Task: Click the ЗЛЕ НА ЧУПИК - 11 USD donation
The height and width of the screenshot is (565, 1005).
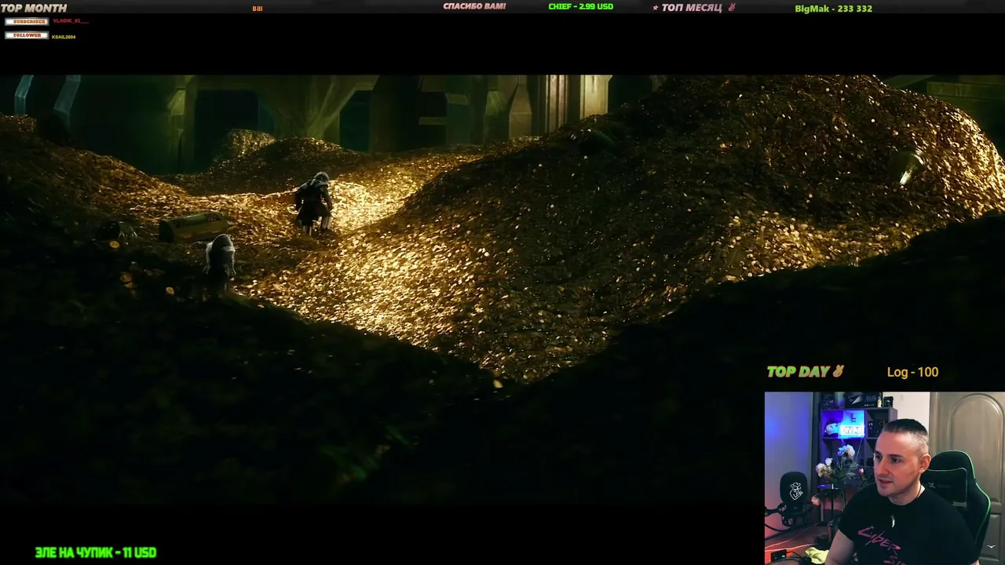Action: (96, 552)
